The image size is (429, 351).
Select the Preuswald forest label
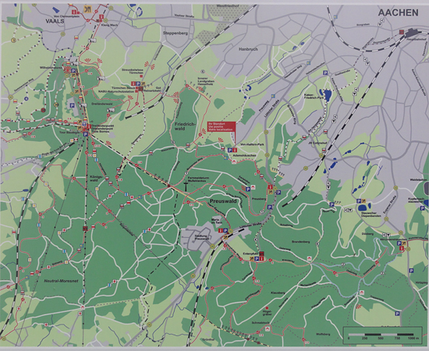pos(223,201)
